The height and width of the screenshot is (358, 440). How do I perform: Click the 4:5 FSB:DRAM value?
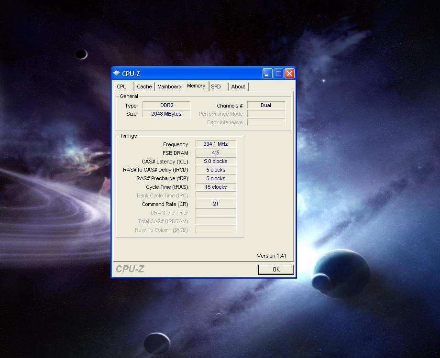tap(216, 152)
